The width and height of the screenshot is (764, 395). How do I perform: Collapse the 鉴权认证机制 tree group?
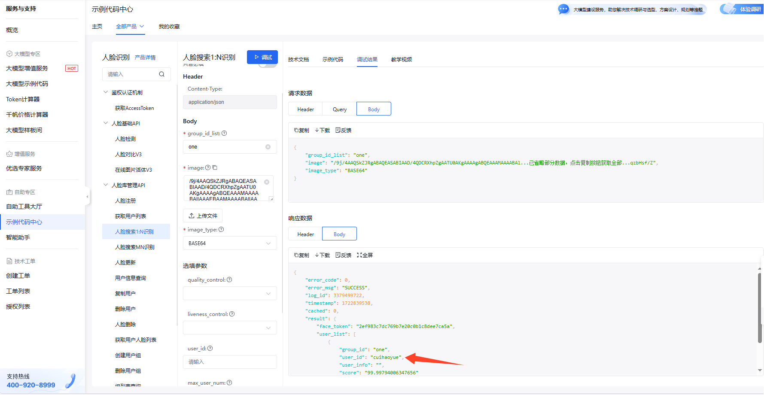coord(106,92)
